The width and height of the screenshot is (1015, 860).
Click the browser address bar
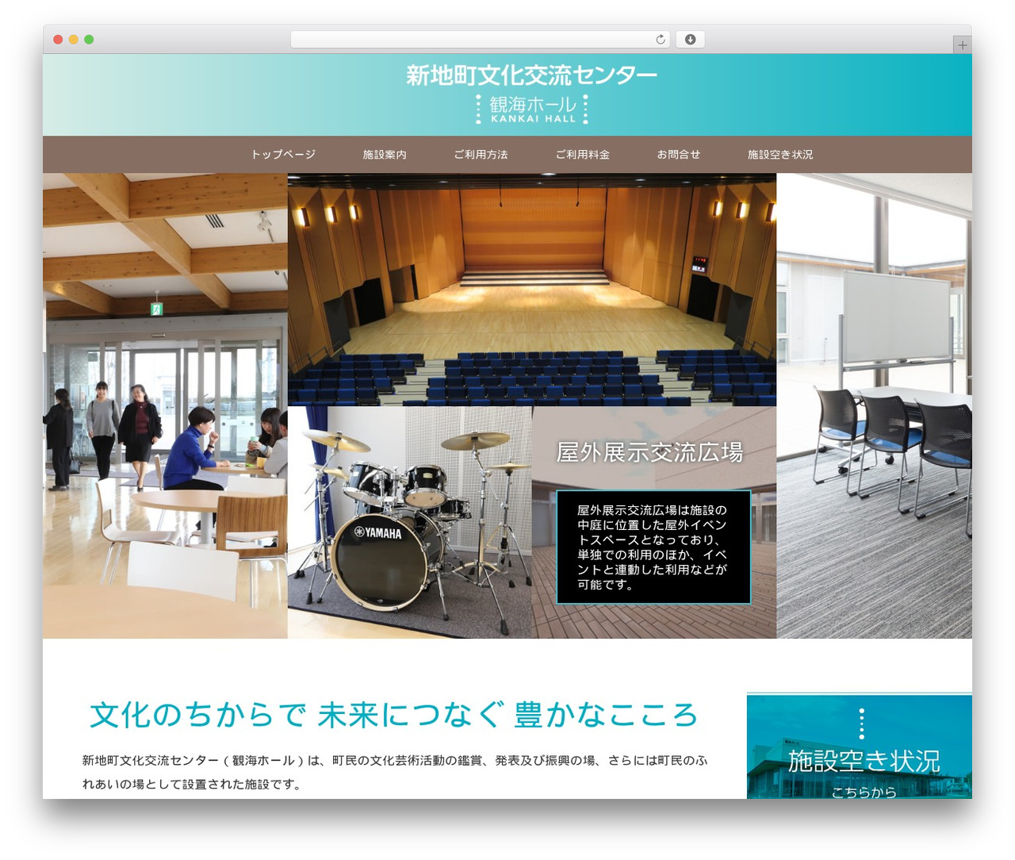point(480,40)
